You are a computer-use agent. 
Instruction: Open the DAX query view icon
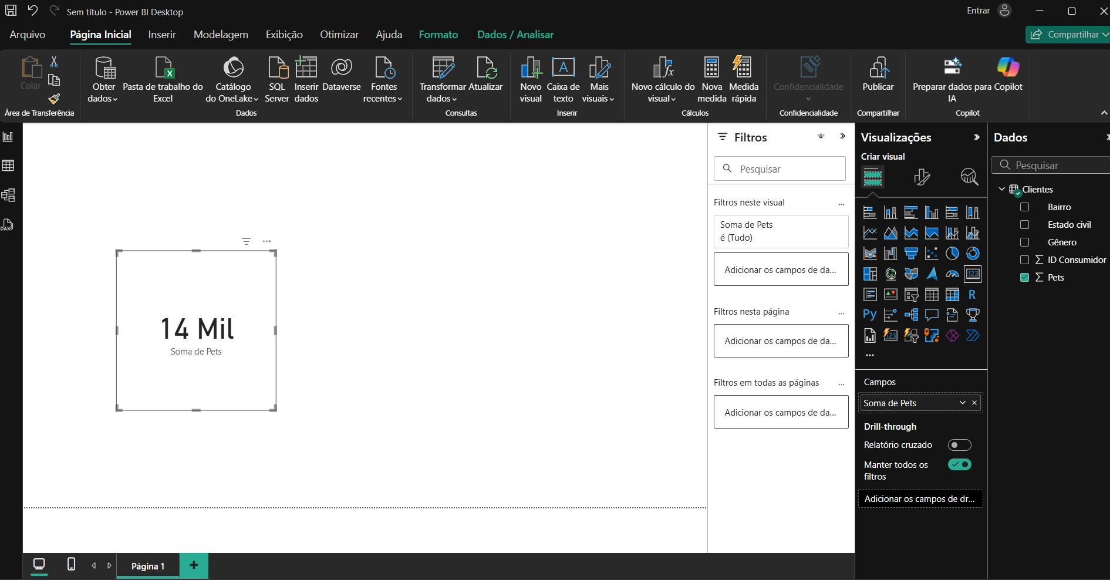pos(8,225)
